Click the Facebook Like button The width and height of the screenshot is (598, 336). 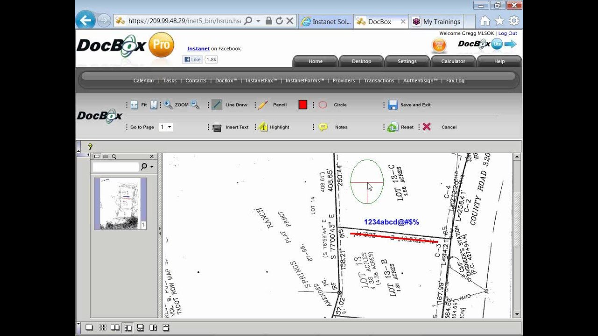[192, 60]
